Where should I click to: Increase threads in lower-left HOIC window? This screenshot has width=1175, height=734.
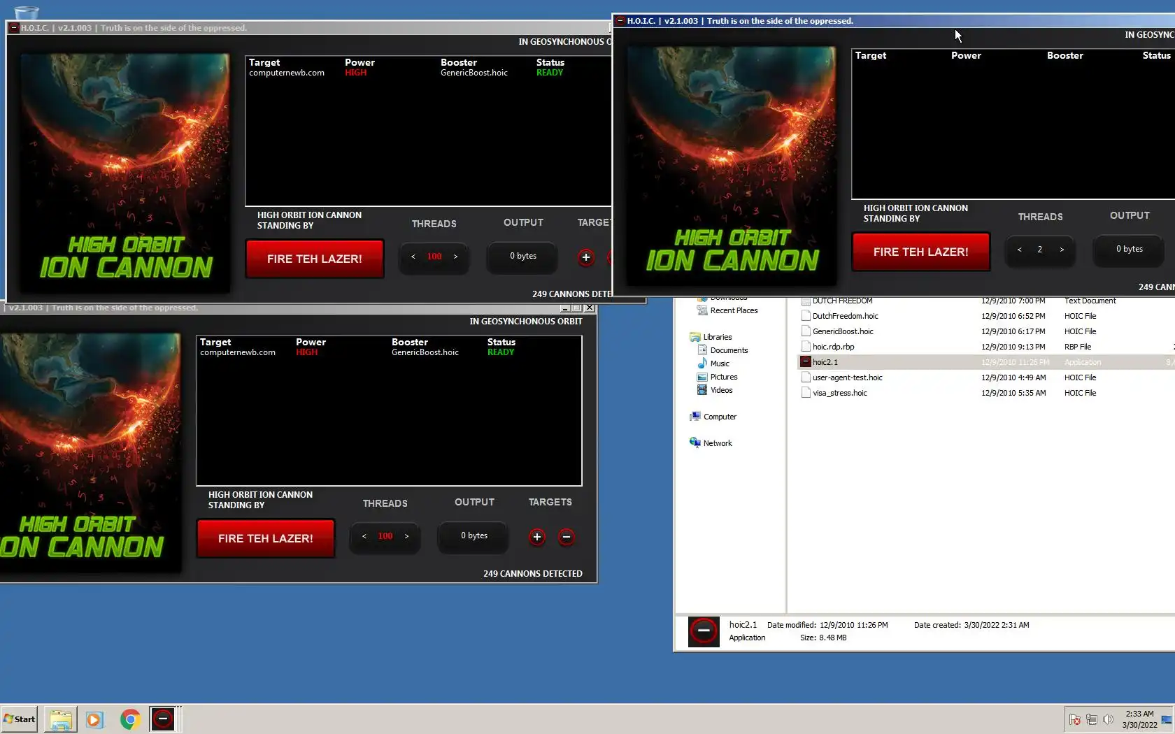(406, 536)
